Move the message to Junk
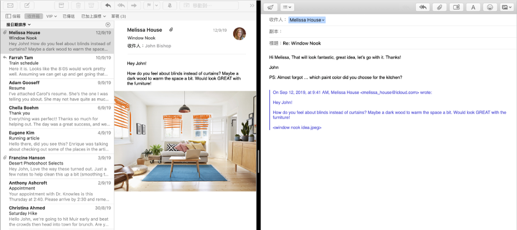517x230 pixels. [92, 6]
